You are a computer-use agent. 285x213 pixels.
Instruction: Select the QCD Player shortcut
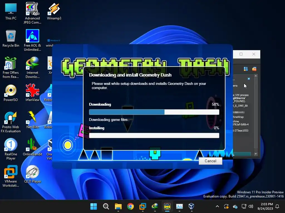coord(32,174)
